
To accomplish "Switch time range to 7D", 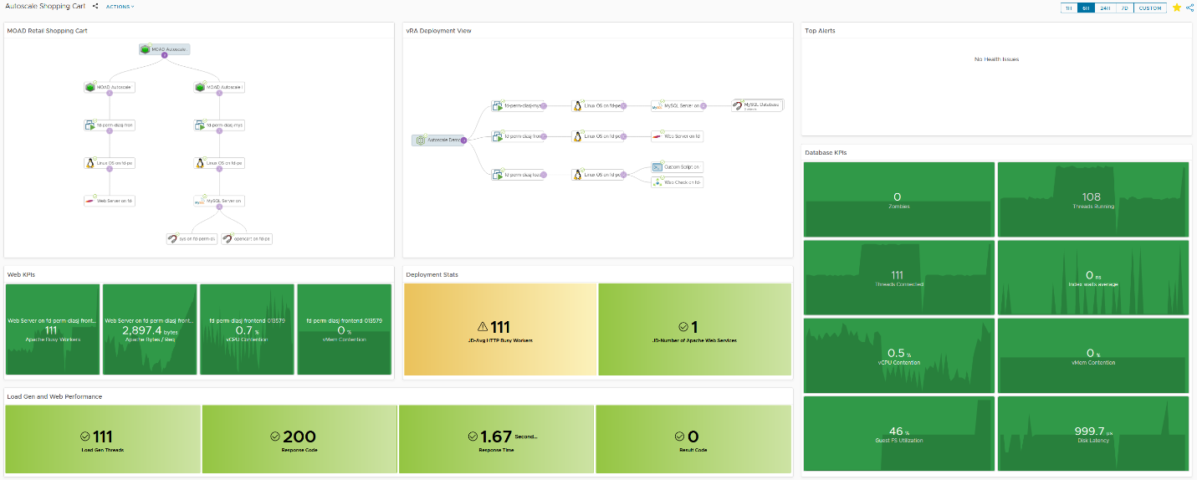I will click(1125, 8).
